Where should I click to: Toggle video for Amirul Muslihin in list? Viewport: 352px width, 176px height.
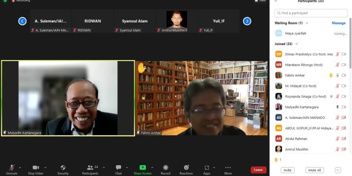pos(344,149)
